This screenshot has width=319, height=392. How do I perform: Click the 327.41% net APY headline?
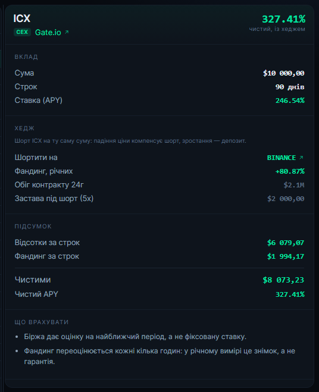pos(283,19)
